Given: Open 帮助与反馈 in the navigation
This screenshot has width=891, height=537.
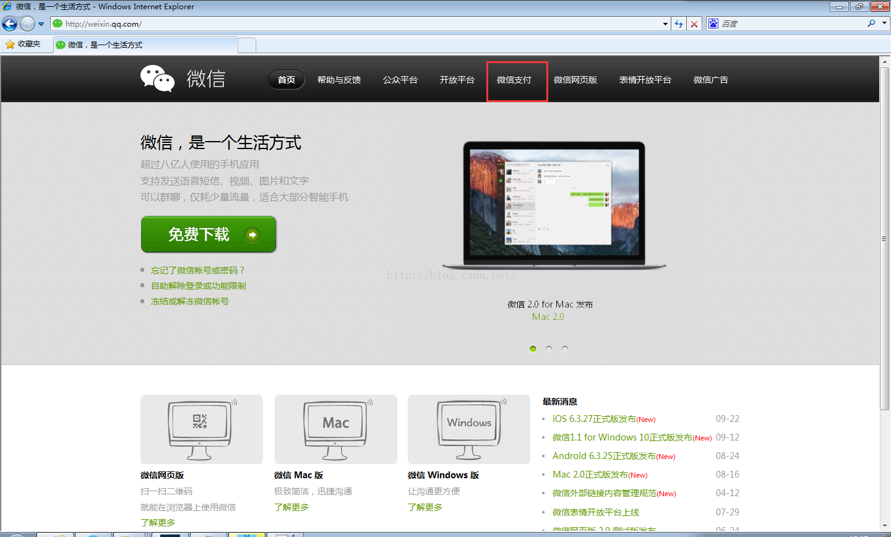Looking at the screenshot, I should [x=339, y=80].
